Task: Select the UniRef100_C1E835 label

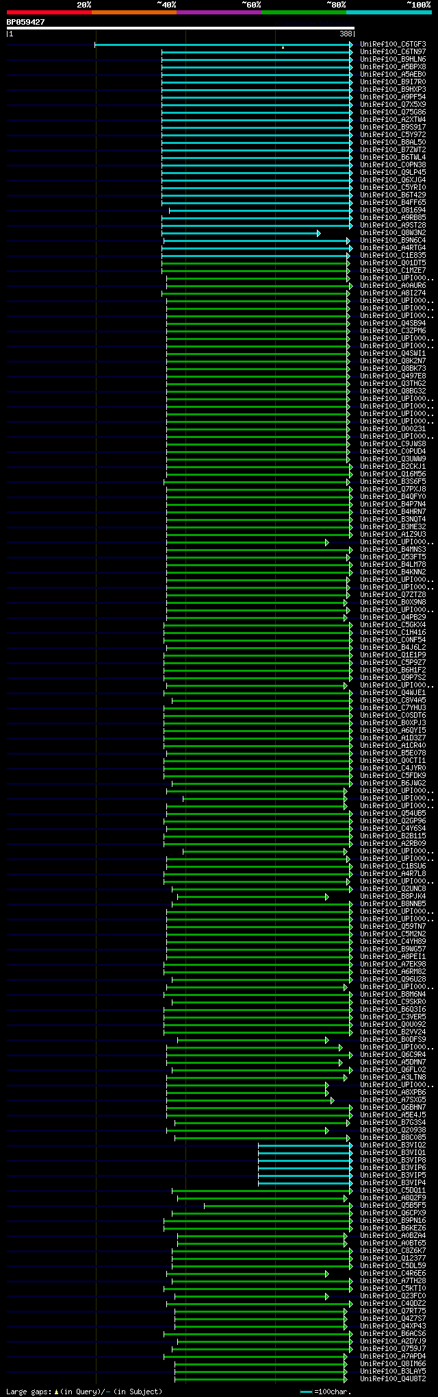Action: pyautogui.click(x=393, y=256)
